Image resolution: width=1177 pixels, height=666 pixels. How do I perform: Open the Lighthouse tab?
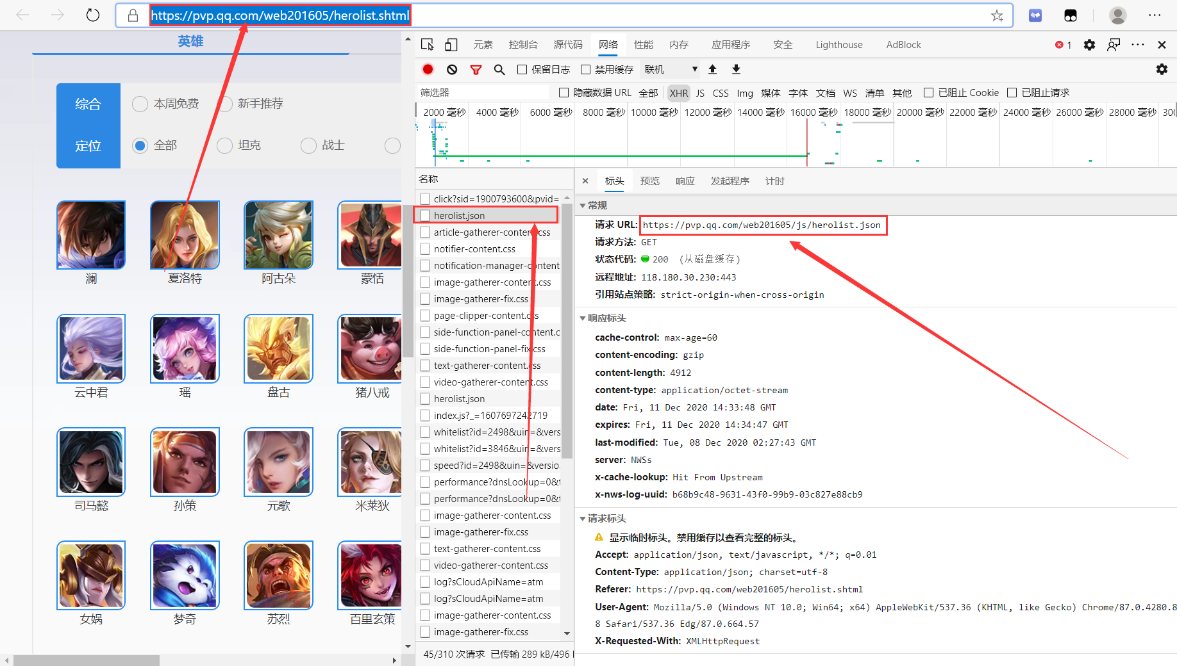[x=839, y=45]
